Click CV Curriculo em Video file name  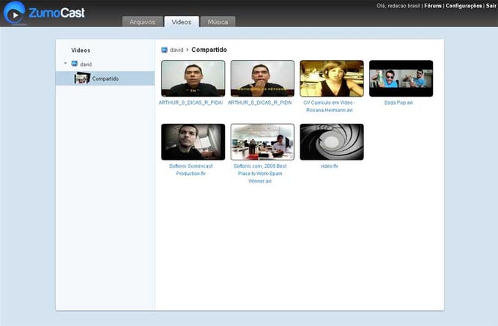[330, 106]
